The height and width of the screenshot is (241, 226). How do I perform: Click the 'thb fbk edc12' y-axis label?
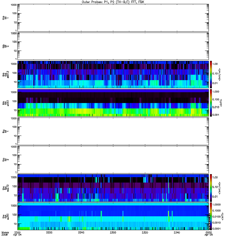tap(6, 74)
